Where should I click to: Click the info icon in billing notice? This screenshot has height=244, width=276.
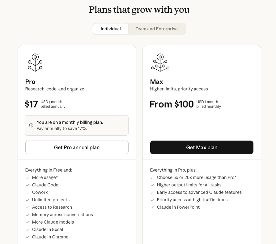(x=31, y=125)
